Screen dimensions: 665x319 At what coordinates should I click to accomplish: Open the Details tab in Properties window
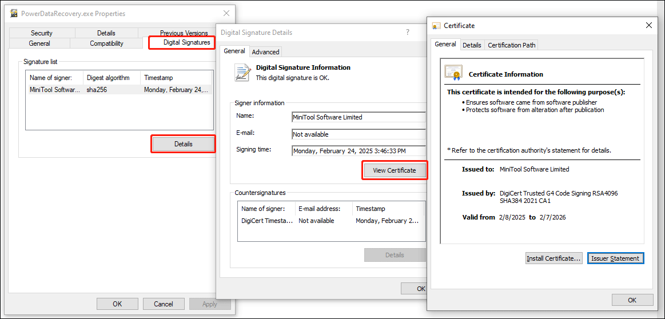106,33
